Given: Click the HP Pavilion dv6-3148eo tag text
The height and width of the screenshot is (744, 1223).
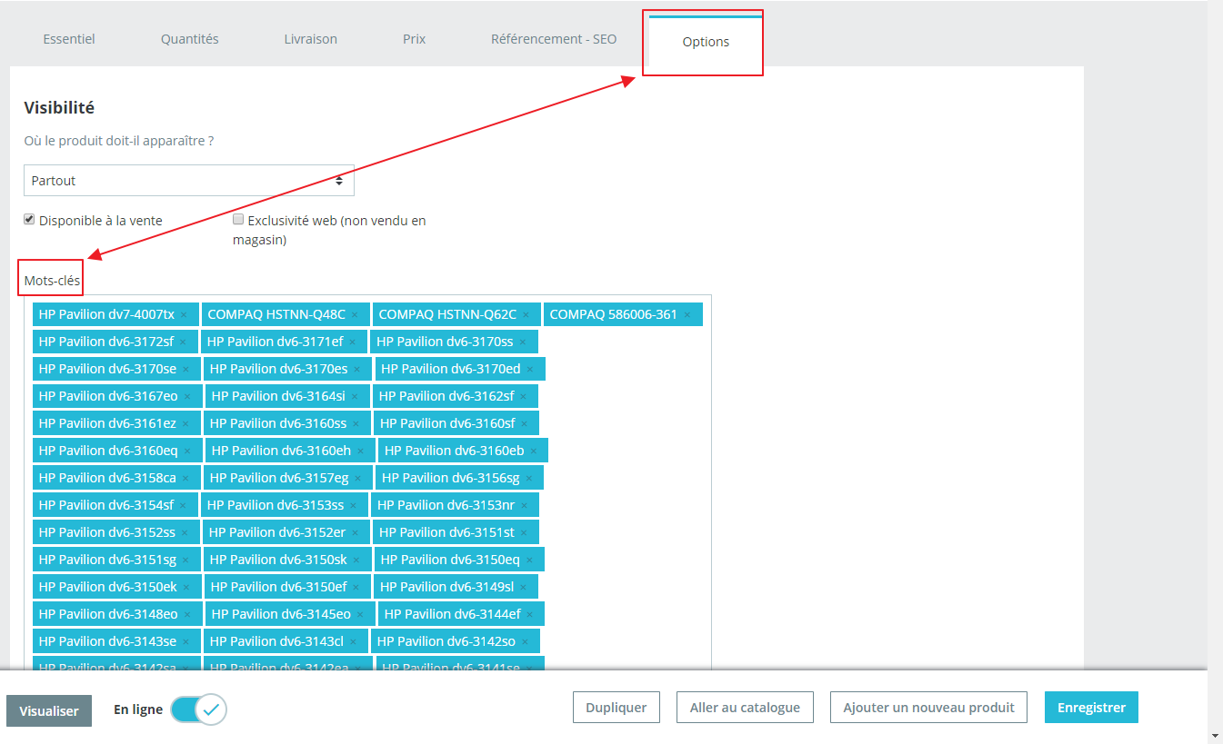Looking at the screenshot, I should [108, 614].
